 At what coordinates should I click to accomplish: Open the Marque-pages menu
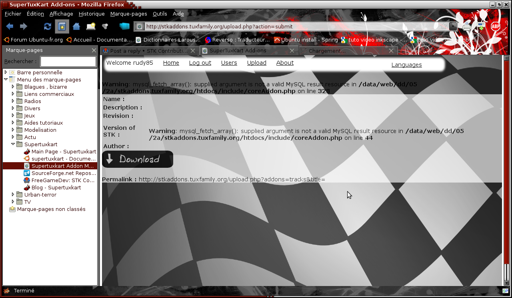pyautogui.click(x=128, y=14)
